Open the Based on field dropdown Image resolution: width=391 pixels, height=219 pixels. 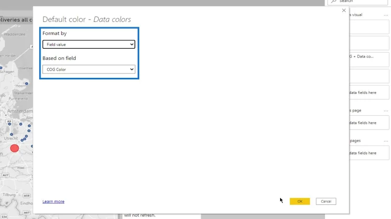(x=89, y=69)
